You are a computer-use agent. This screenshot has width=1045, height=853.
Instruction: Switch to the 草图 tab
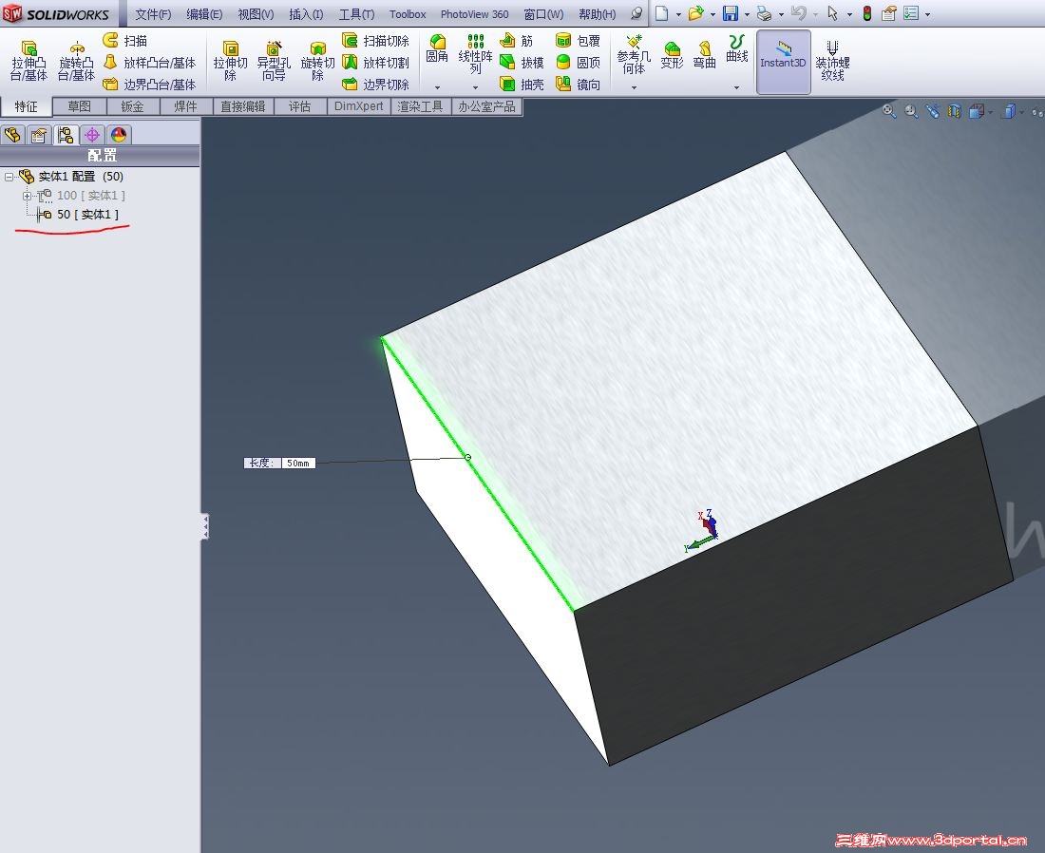pos(79,106)
